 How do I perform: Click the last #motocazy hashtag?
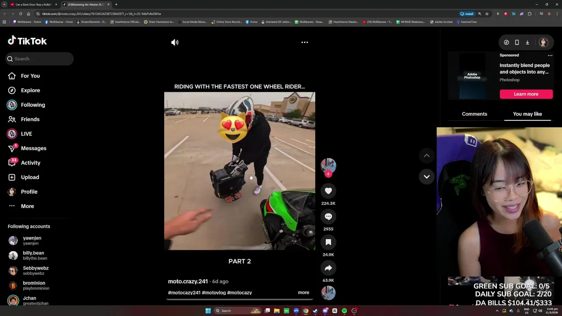pyautogui.click(x=240, y=293)
